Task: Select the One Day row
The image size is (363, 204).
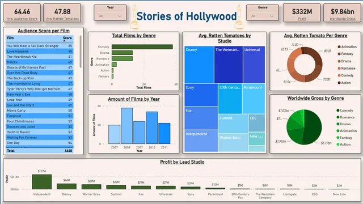Action: tap(39, 143)
